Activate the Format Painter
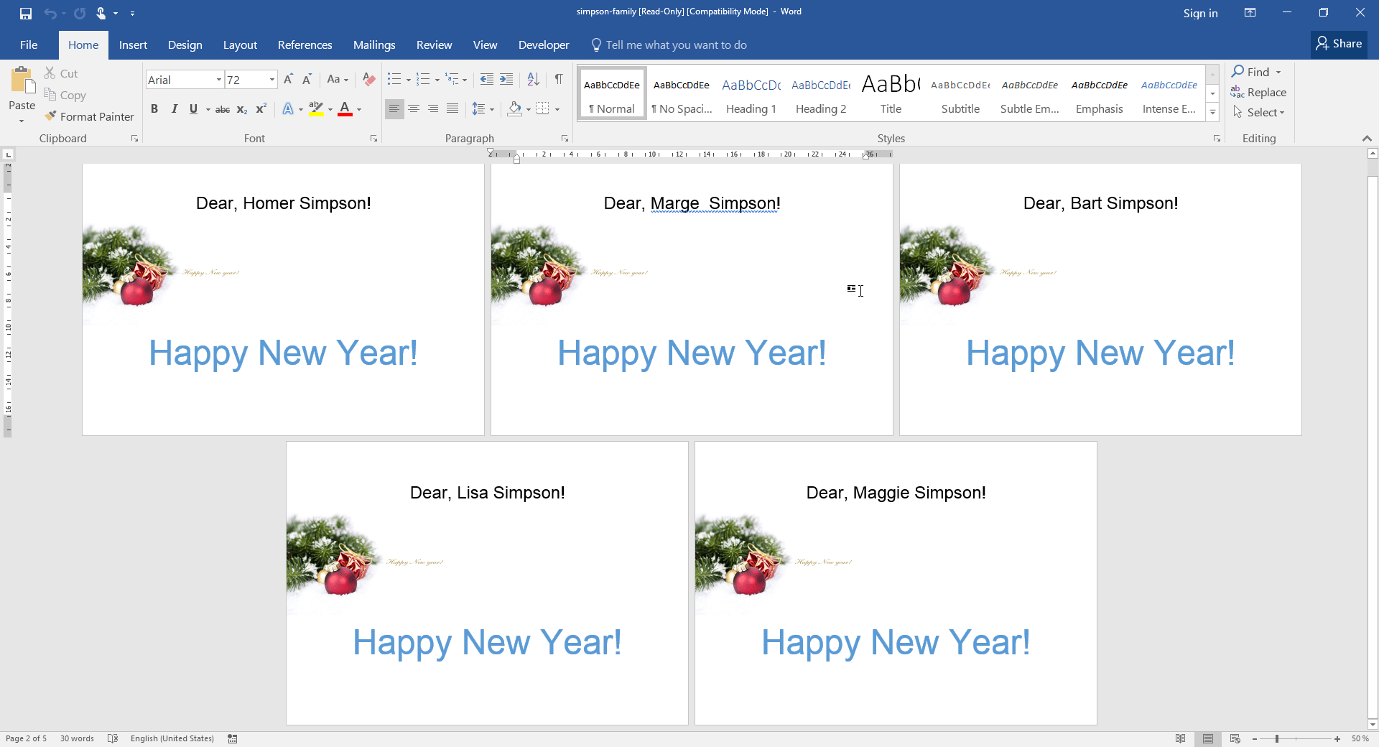The image size is (1379, 747). tap(89, 116)
